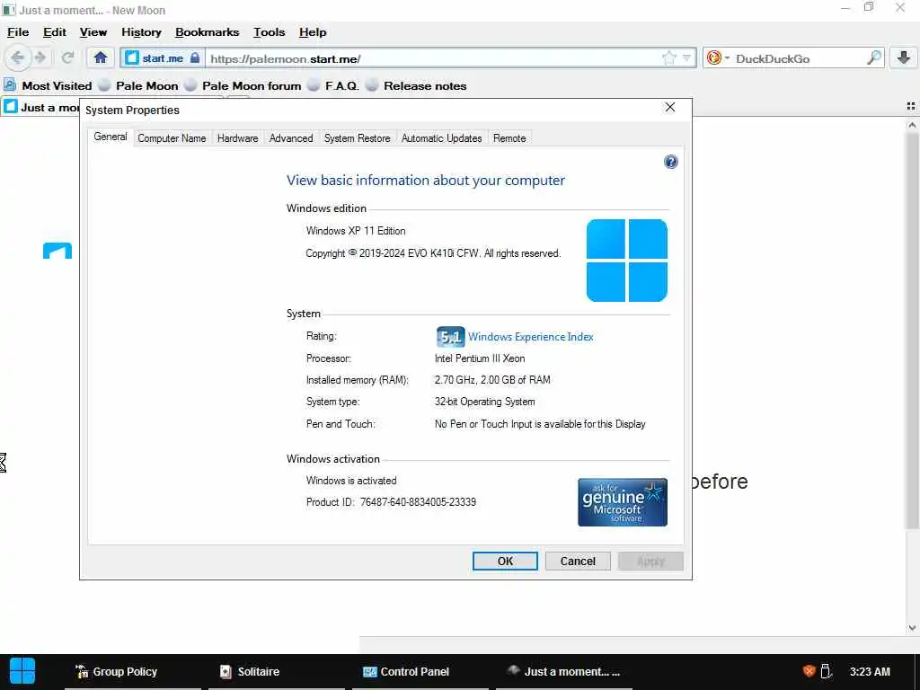Click the list all tabs grid icon
The image size is (920, 690).
(911, 107)
